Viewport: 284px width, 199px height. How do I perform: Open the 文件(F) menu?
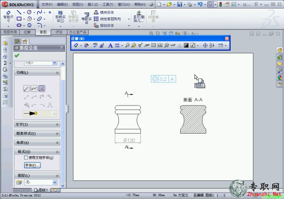pyautogui.click(x=47, y=4)
